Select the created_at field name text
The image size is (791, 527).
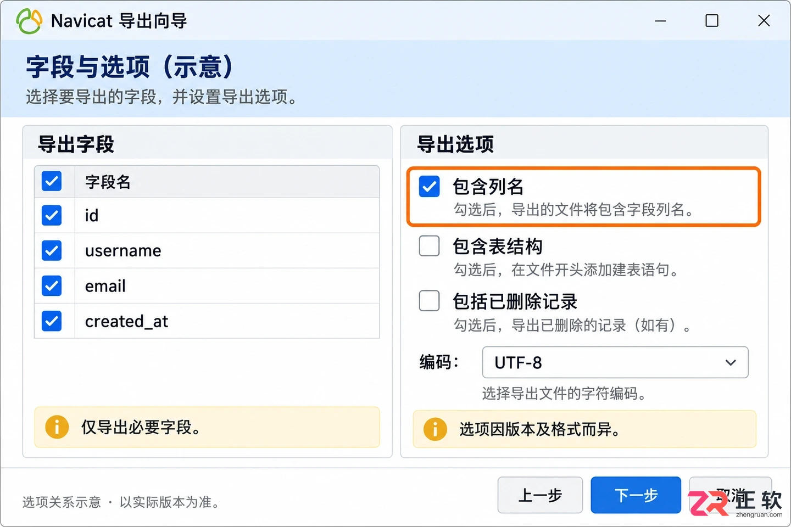tap(126, 322)
